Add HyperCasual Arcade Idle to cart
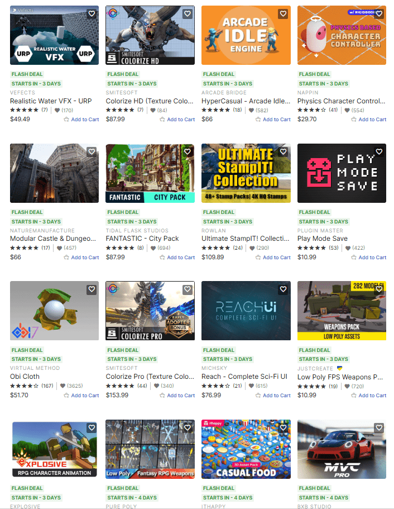 (273, 120)
